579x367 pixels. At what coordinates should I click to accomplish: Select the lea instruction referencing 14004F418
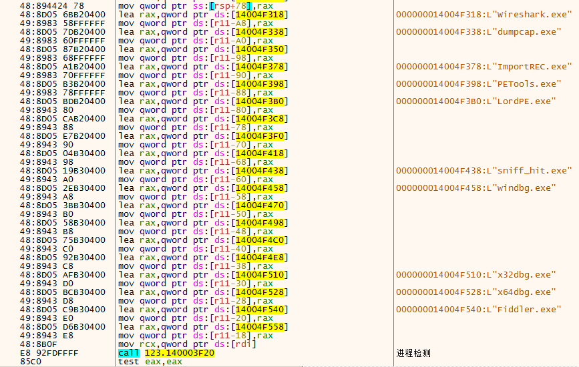click(203, 153)
